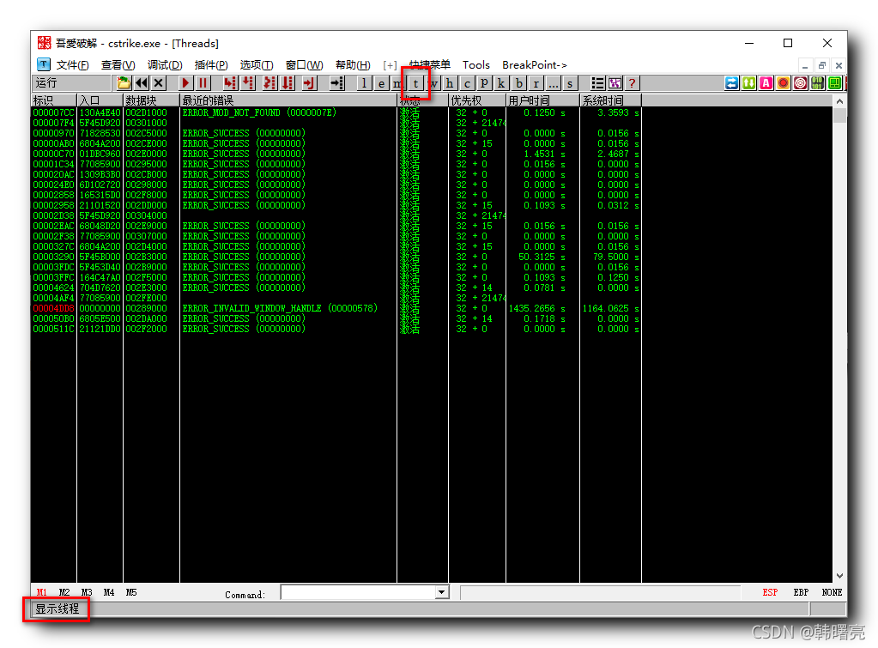
Task: Click the blue refresh arrows plugin icon
Action: (x=731, y=83)
